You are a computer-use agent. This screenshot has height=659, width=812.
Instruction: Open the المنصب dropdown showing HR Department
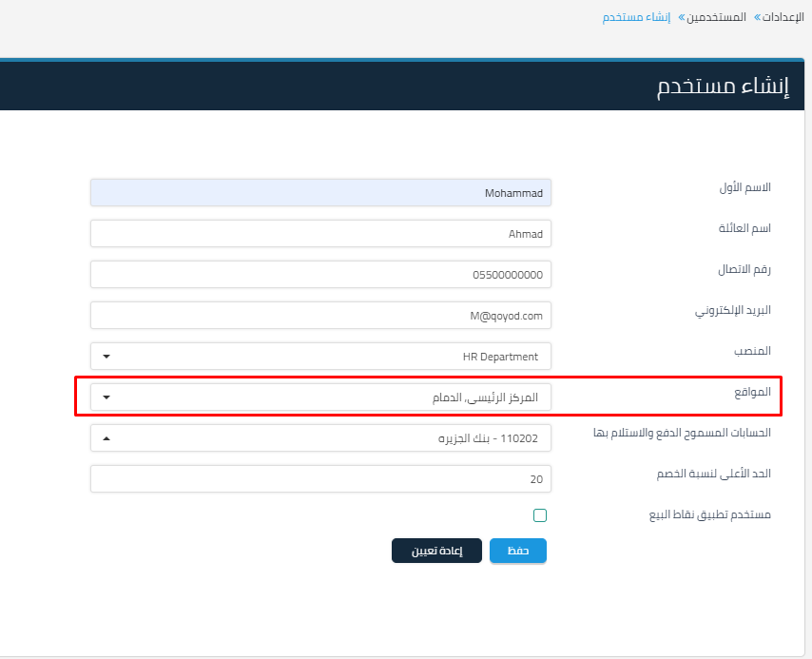[x=320, y=356]
